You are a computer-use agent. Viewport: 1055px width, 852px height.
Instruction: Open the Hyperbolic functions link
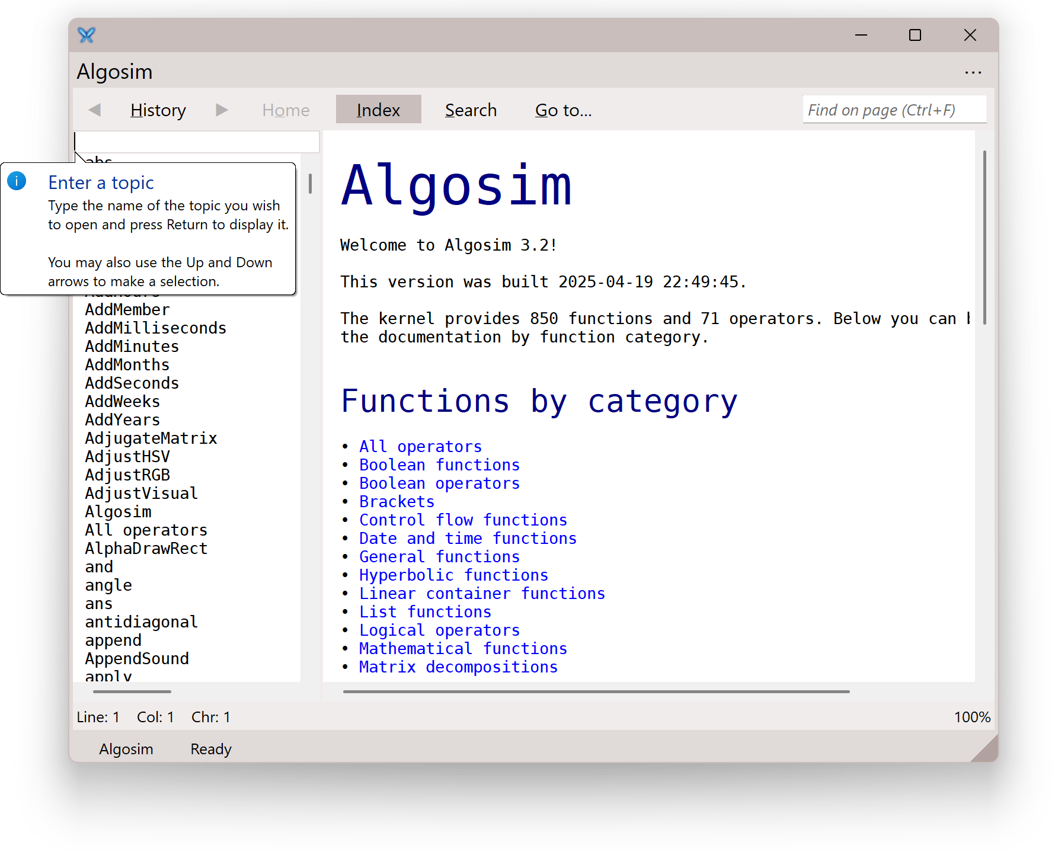coord(453,575)
